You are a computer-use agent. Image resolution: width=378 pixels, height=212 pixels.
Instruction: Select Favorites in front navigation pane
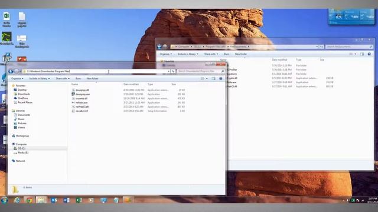coord(20,85)
